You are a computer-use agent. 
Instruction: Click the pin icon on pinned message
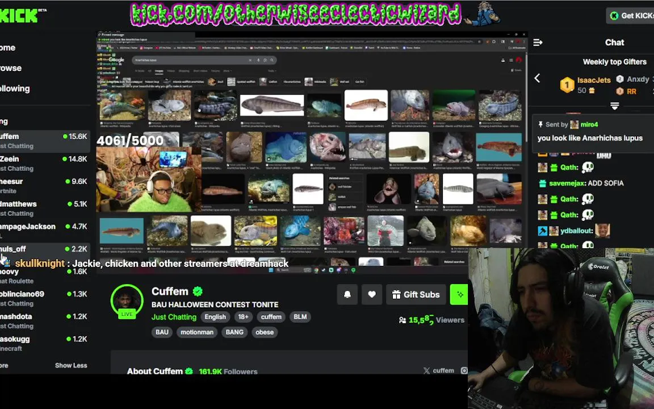[540, 124]
